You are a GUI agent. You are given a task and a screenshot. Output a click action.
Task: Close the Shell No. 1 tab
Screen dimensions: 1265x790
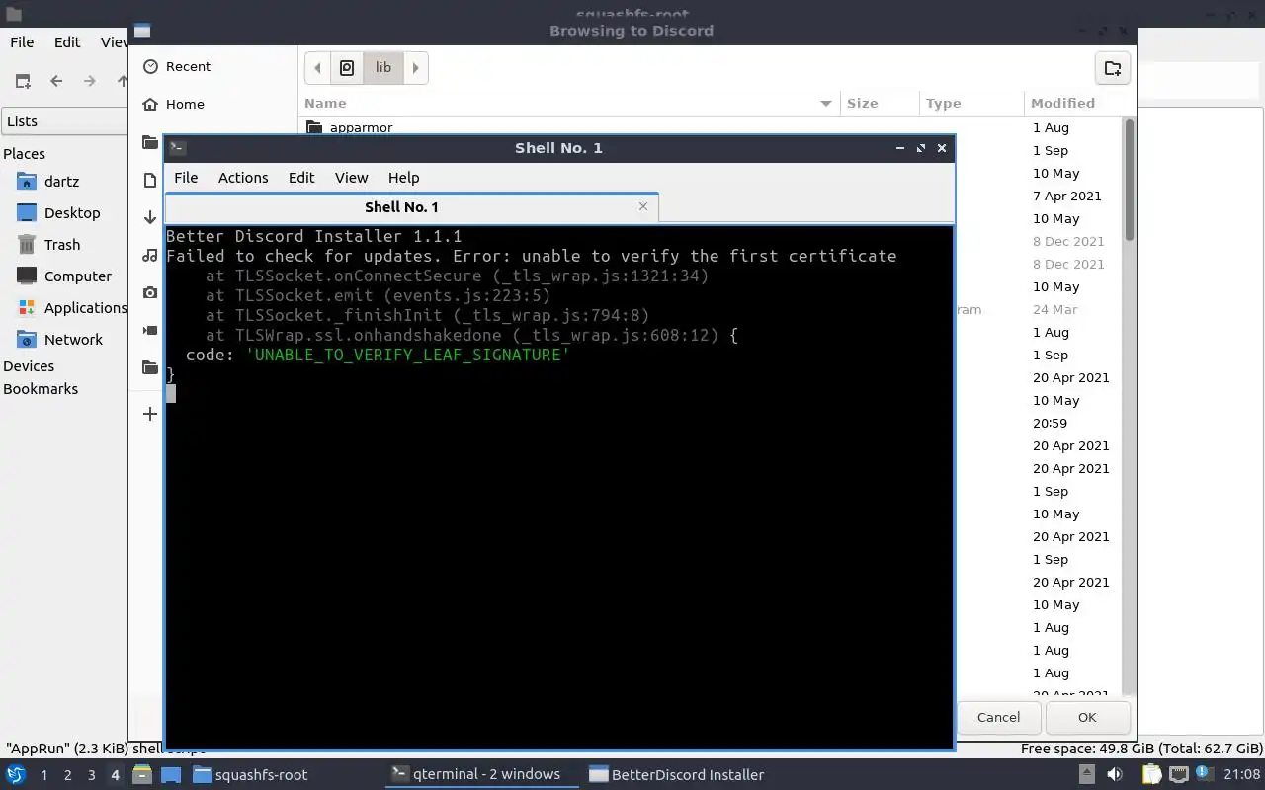click(x=643, y=206)
